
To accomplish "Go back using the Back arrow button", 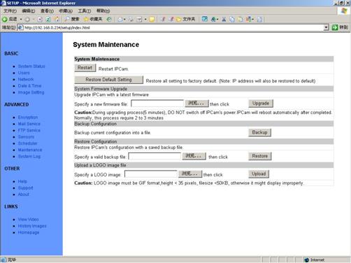I will click(x=9, y=19).
